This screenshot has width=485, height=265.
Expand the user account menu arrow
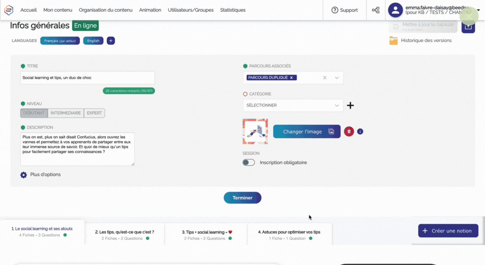[478, 10]
